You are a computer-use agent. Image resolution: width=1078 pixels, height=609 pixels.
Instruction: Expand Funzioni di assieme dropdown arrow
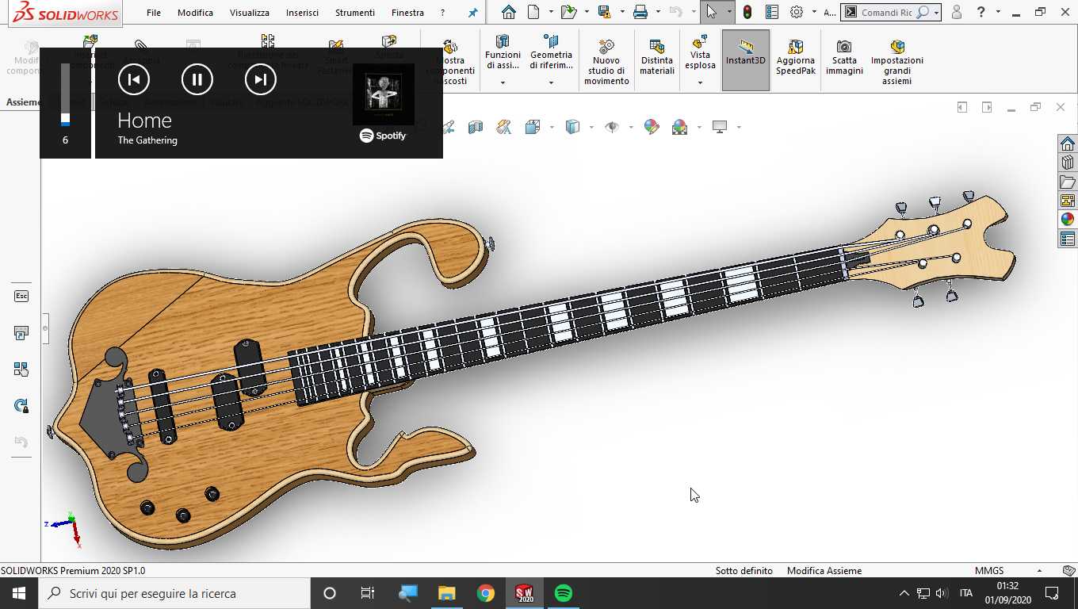(x=503, y=82)
